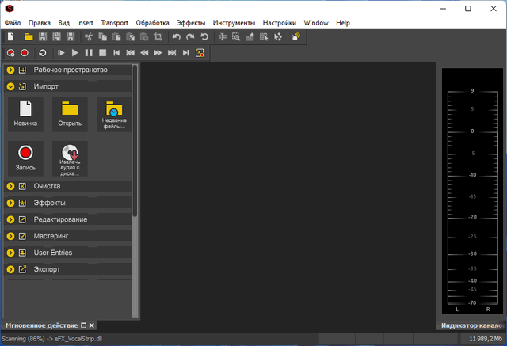Expand the Мастеринг section
The width and height of the screenshot is (507, 346).
coord(11,236)
